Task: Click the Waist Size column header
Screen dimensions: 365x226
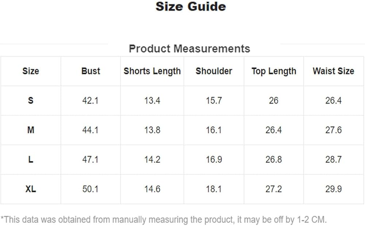Action: (x=333, y=71)
